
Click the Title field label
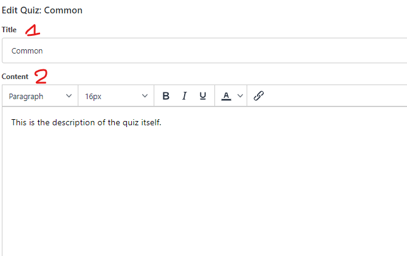[x=9, y=30]
